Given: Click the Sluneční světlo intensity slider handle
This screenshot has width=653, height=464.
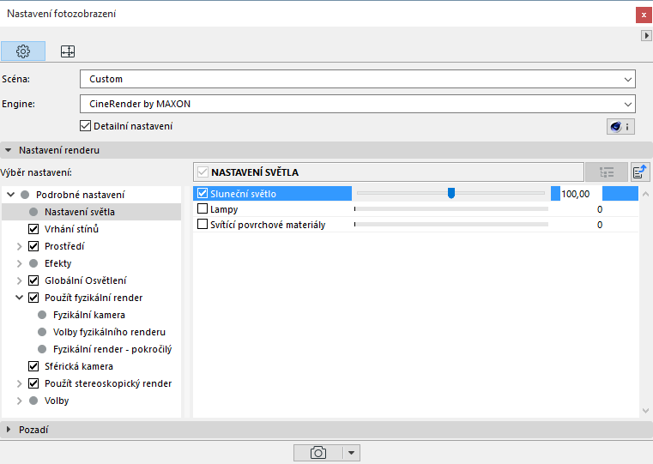Looking at the screenshot, I should tap(451, 193).
